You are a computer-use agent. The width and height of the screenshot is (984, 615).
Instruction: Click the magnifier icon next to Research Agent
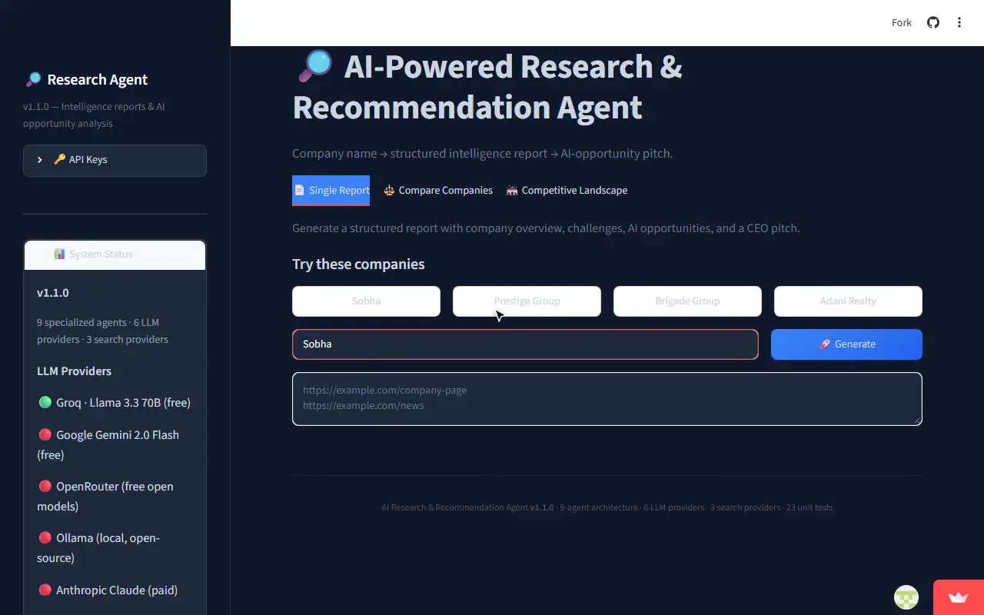click(33, 79)
